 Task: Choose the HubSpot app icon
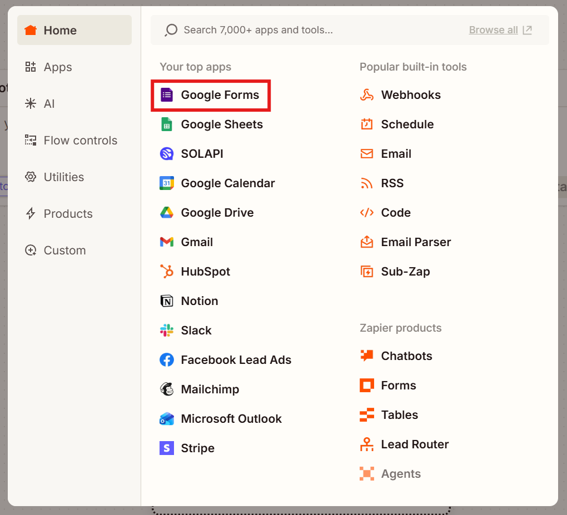tap(167, 272)
